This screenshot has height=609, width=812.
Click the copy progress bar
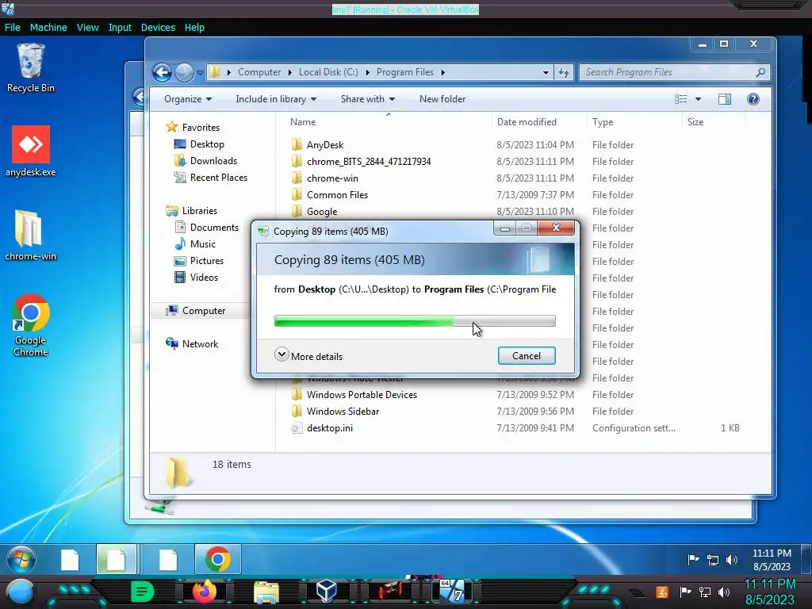(415, 321)
